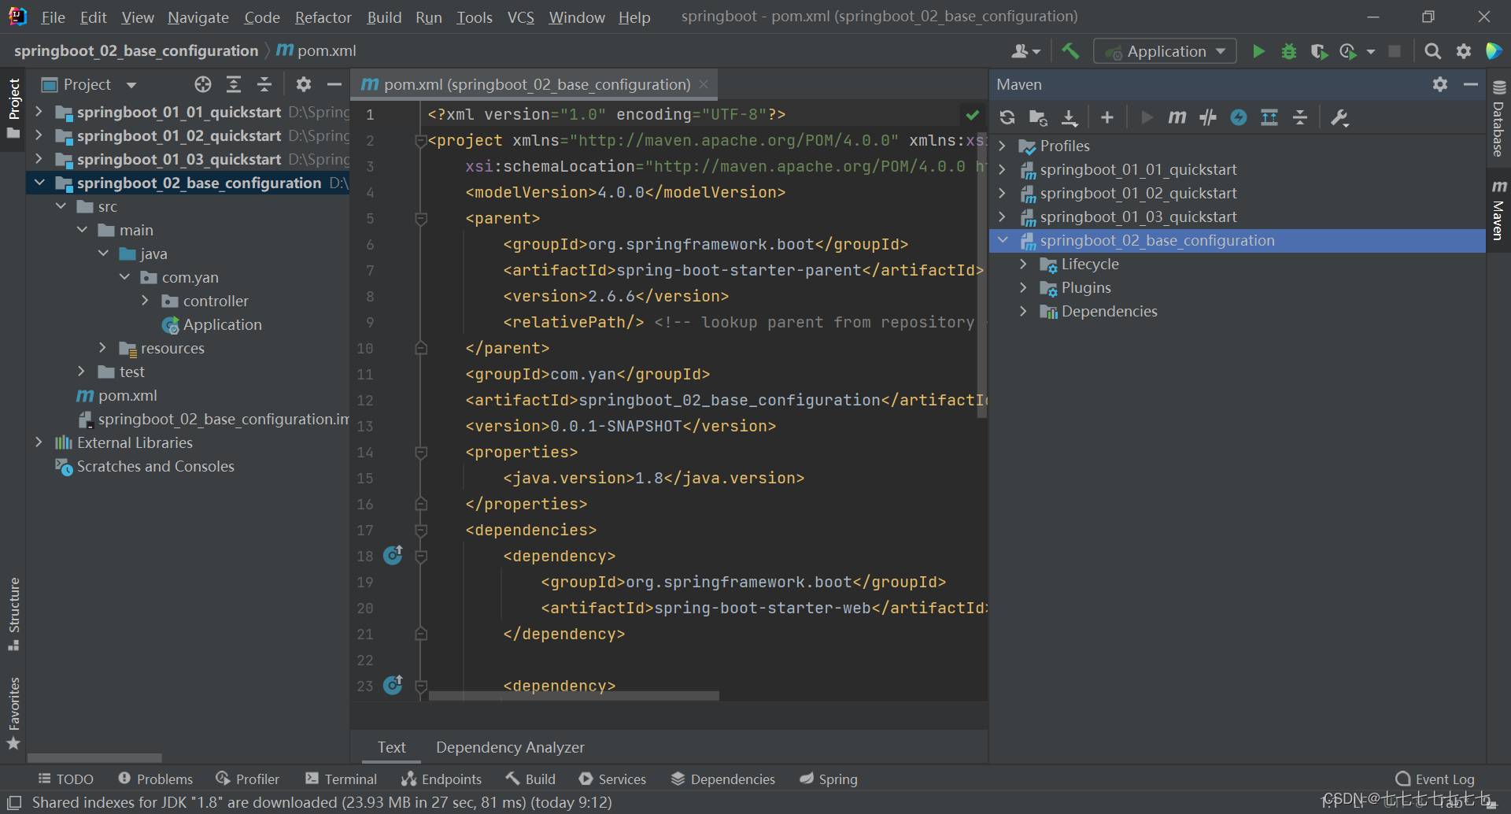Viewport: 1511px width, 814px height.
Task: Click the Build project hammer icon
Action: (1070, 51)
